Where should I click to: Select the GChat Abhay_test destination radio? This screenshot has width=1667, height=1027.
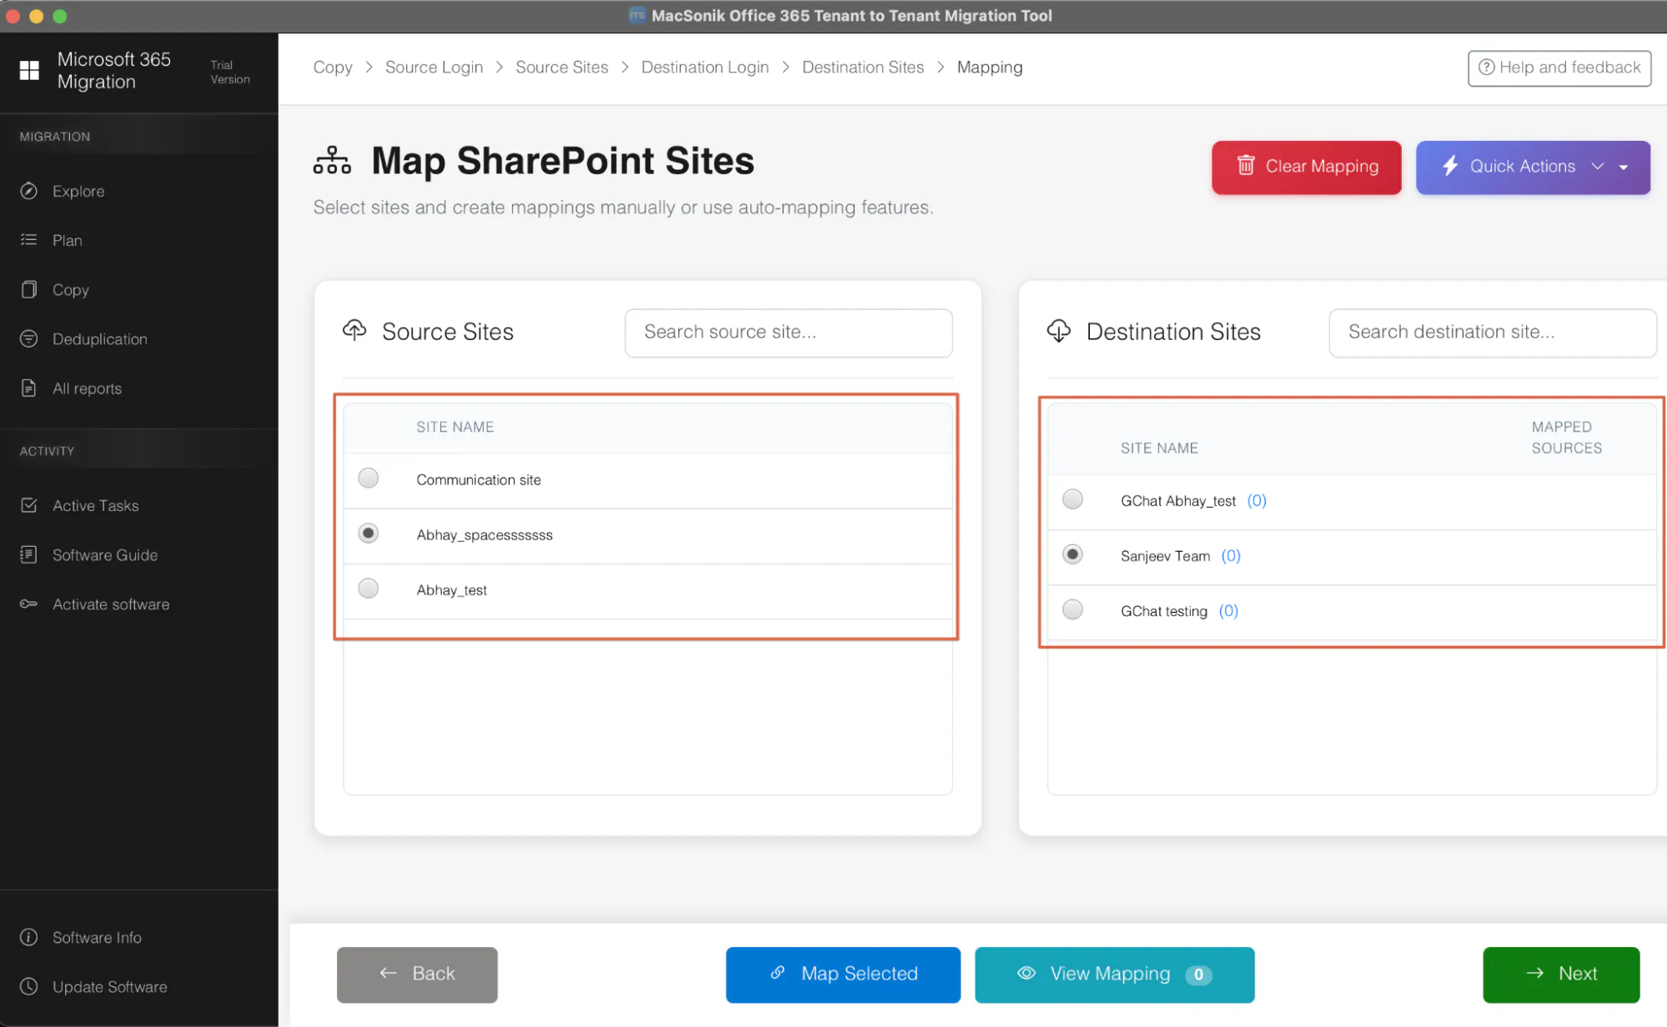coord(1072,498)
